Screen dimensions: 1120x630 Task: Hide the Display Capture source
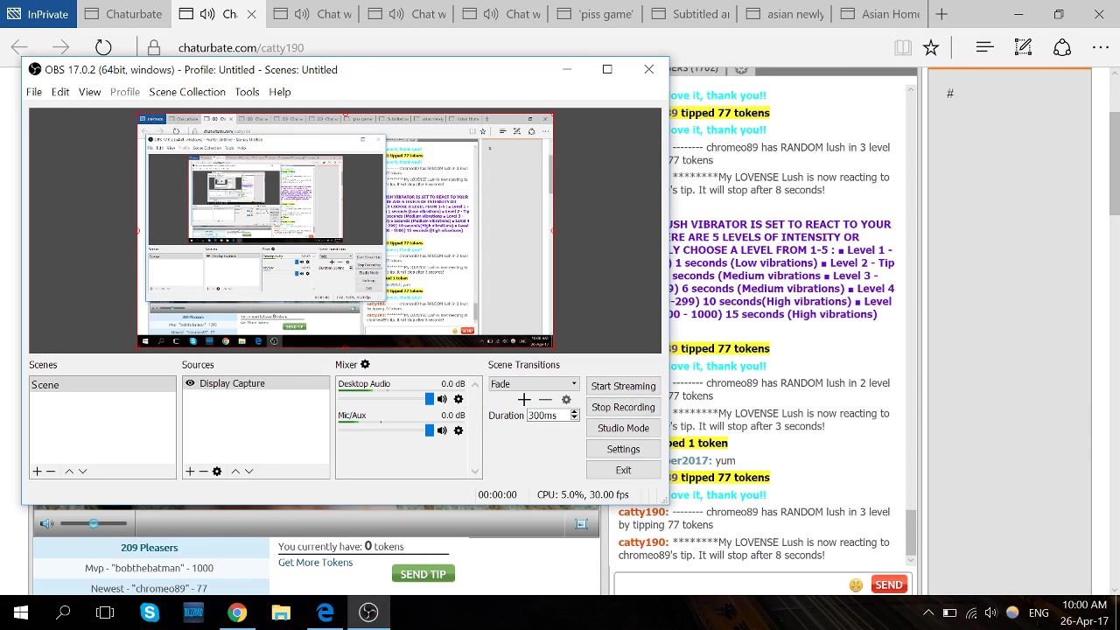(x=190, y=383)
